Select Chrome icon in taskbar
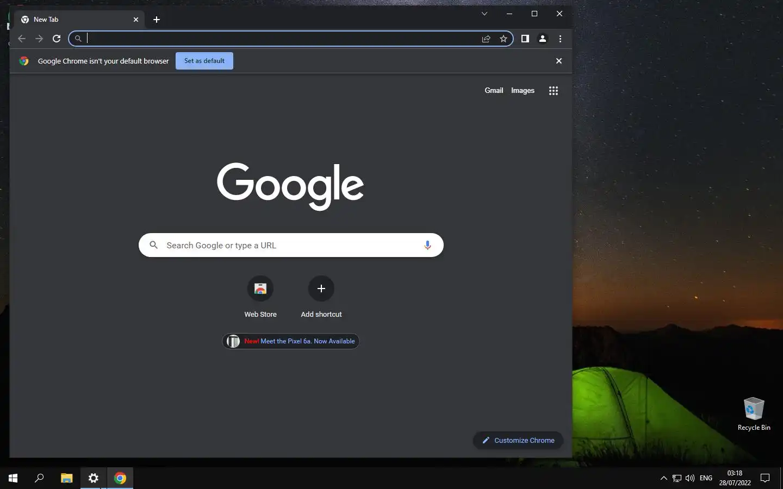Viewport: 783px width, 489px height. 120,478
